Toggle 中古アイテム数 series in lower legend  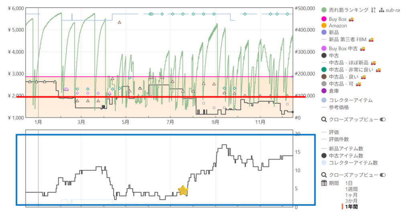[x=346, y=156]
